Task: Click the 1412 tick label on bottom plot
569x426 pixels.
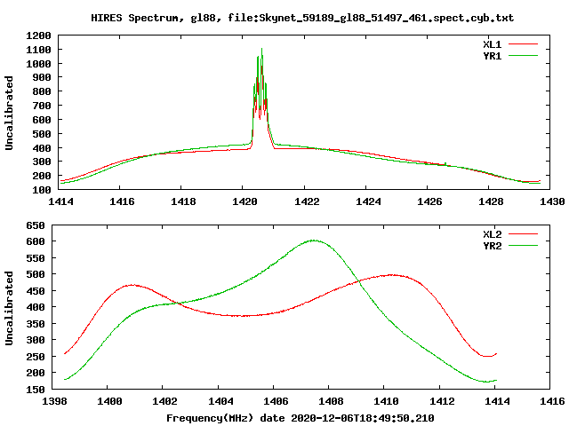Action: (x=442, y=401)
